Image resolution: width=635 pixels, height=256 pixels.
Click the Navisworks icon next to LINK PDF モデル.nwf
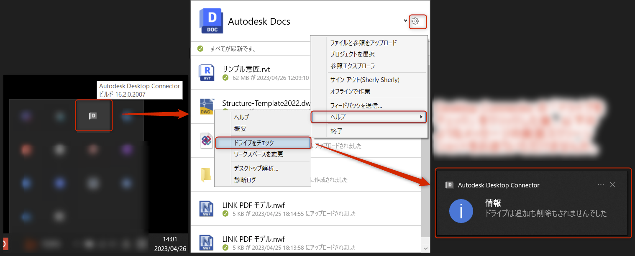tap(205, 209)
